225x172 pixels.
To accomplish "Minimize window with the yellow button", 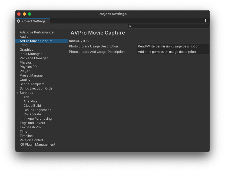I will click(x=24, y=14).
